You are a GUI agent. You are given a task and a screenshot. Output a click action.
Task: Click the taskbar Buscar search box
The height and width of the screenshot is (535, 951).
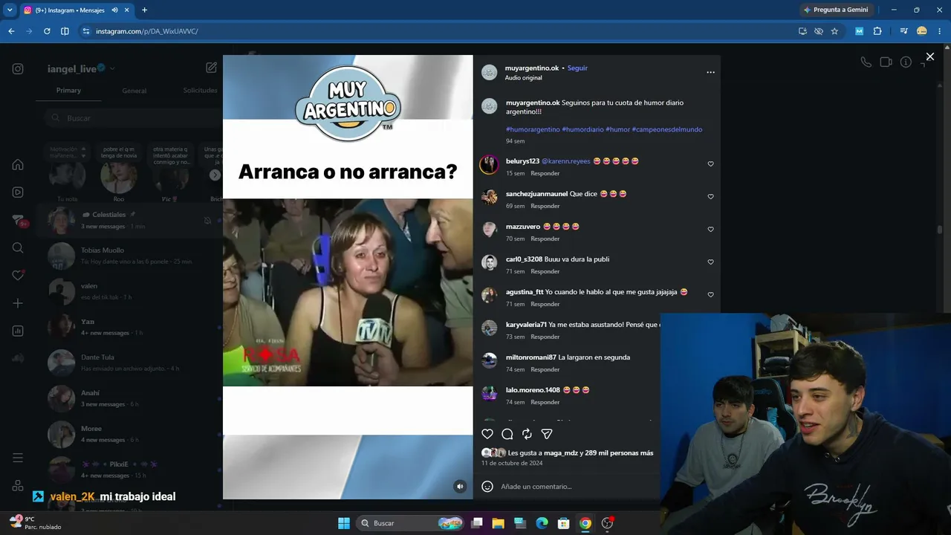(410, 523)
